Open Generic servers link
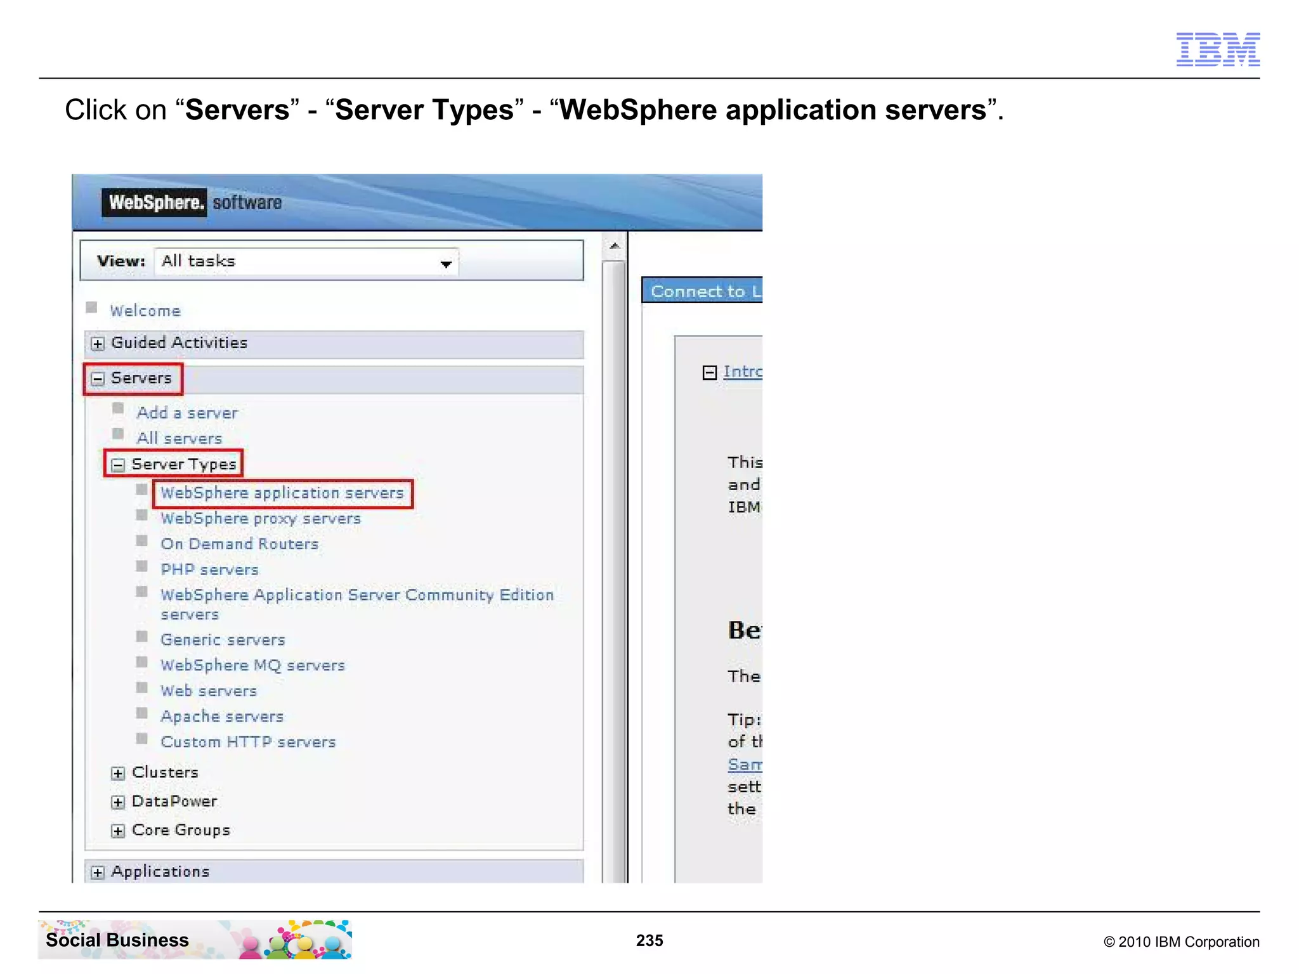The width and height of the screenshot is (1299, 974). [223, 640]
